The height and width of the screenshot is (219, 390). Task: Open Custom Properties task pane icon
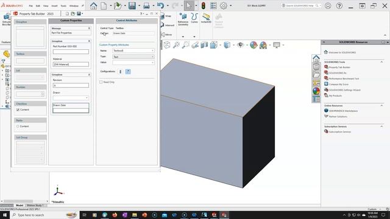tap(316, 99)
